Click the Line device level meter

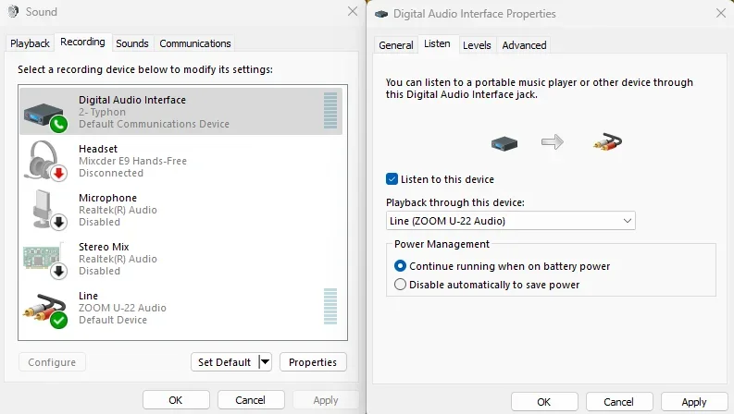330,308
